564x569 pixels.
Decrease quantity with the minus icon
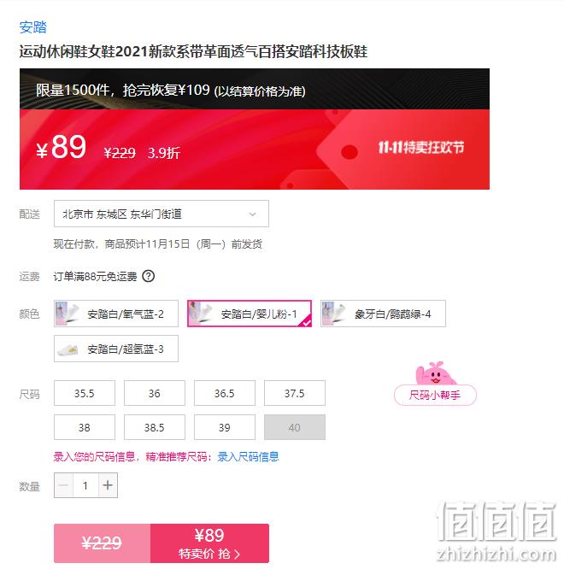pos(63,485)
